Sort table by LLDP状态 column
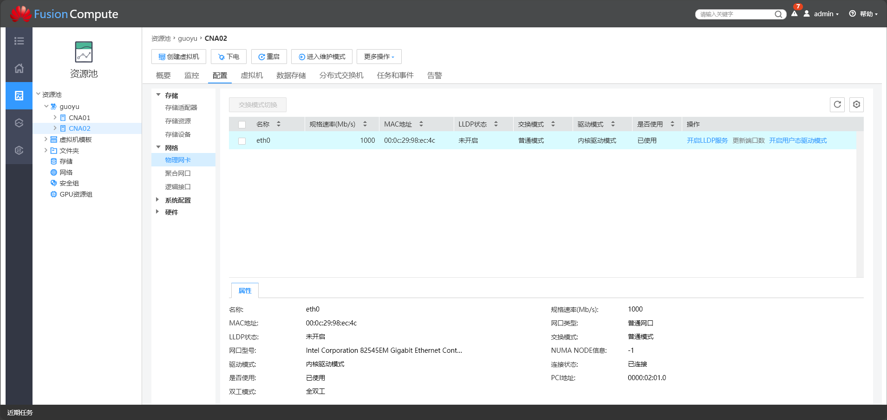887x420 pixels. click(496, 124)
